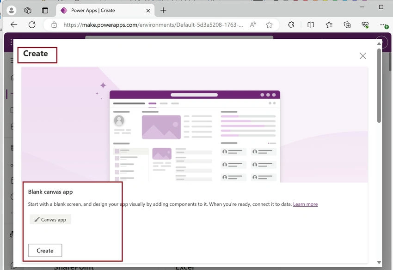The image size is (393, 270).
Task: Close the Power Apps | Create tab
Action: [x=148, y=11]
